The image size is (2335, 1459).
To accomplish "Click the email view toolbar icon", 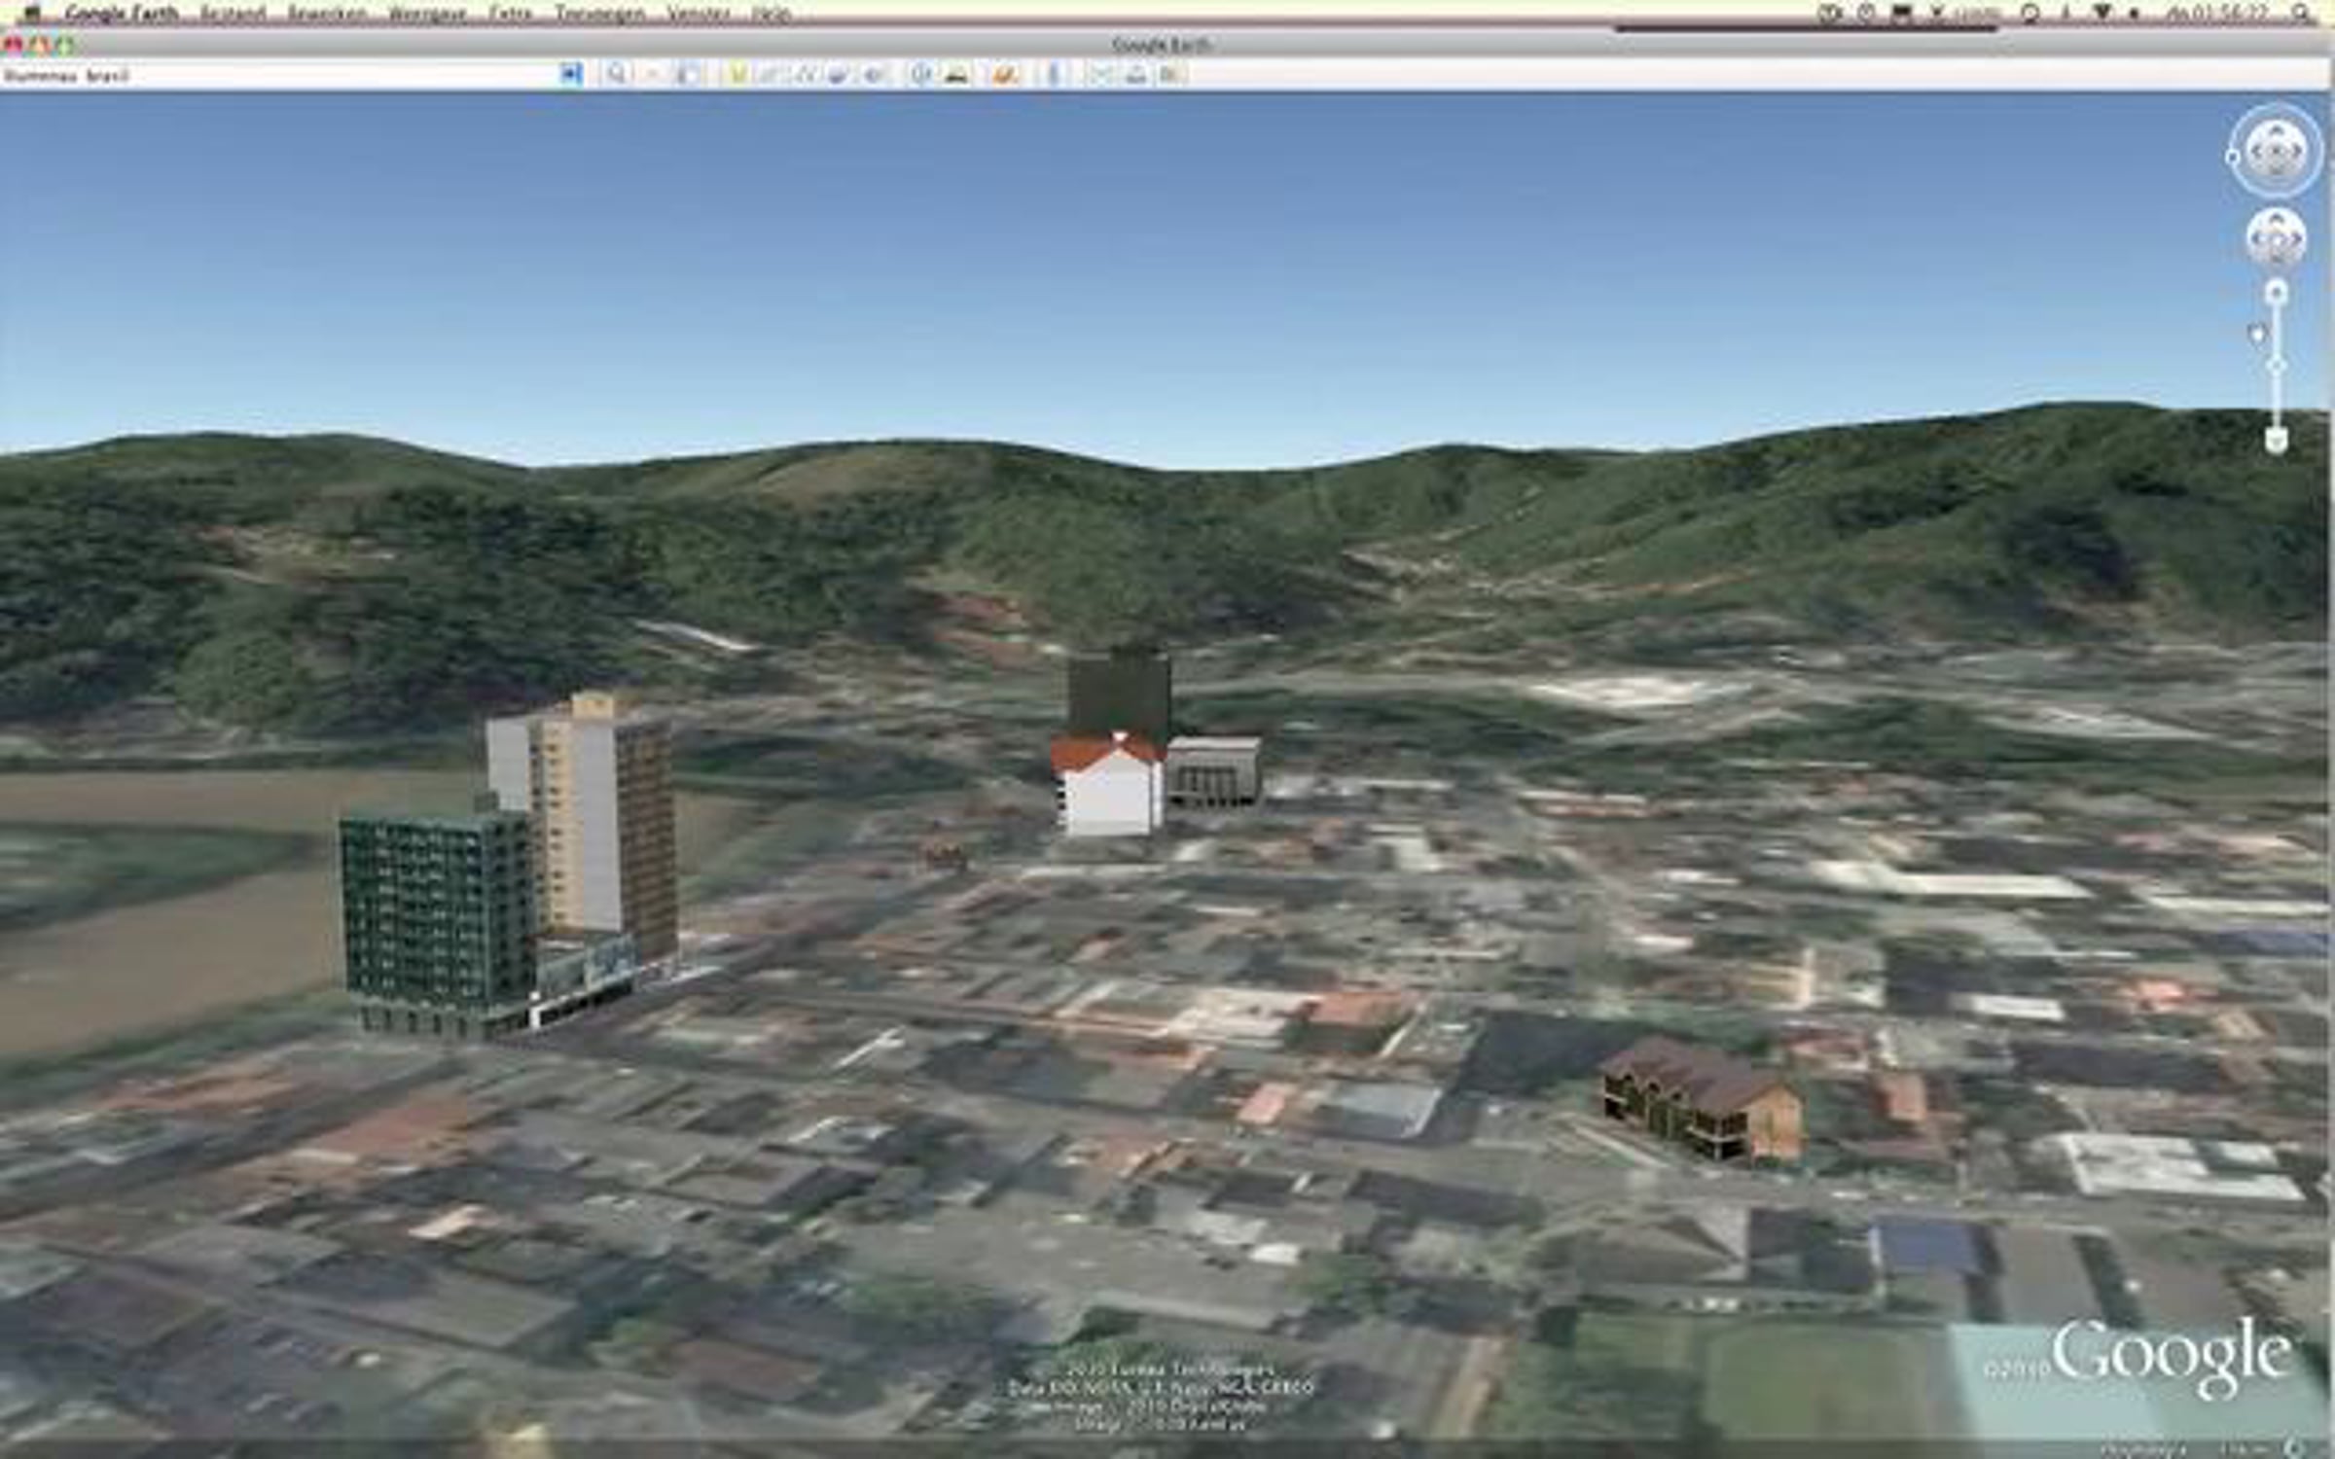I will pyautogui.click(x=1100, y=75).
